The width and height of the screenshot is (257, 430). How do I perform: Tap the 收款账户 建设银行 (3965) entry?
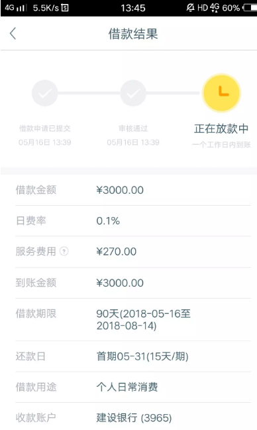133,417
